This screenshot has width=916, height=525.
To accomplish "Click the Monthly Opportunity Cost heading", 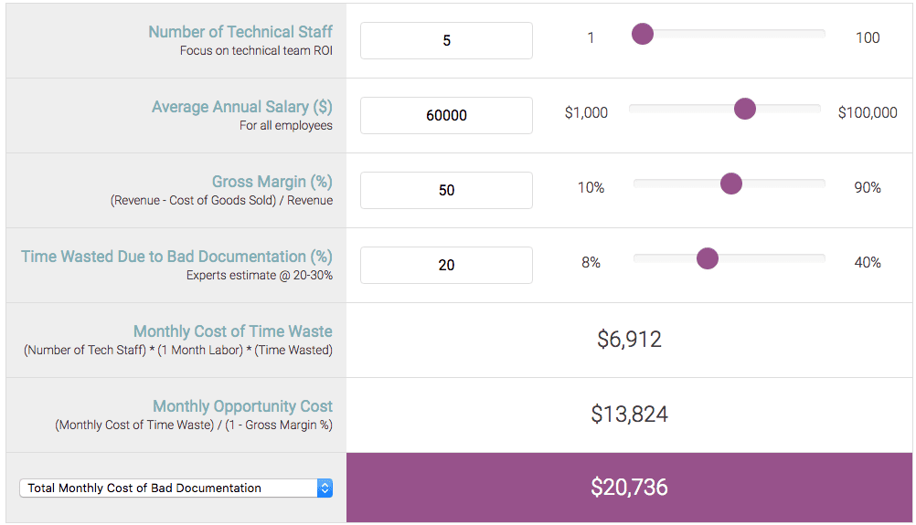I will 242,406.
